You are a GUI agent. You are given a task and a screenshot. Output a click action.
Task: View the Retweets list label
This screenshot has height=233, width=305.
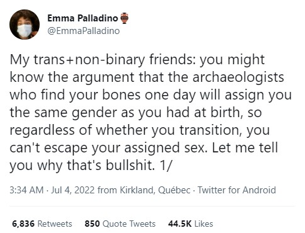coord(55,224)
